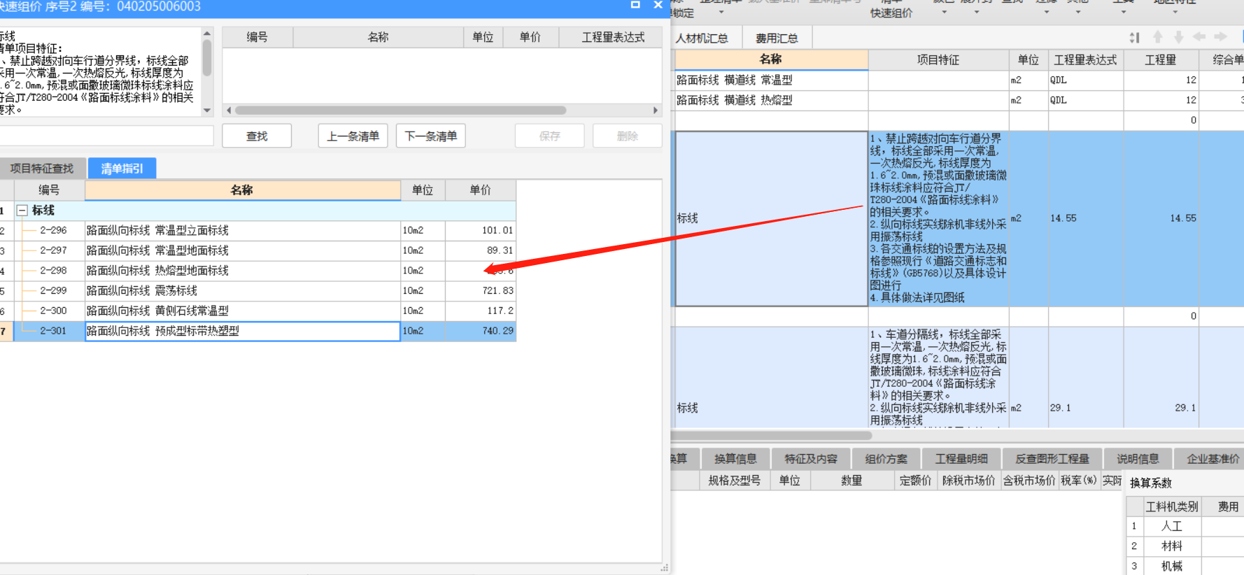Click the 721.83 price cell
The width and height of the screenshot is (1244, 575).
pos(481,290)
